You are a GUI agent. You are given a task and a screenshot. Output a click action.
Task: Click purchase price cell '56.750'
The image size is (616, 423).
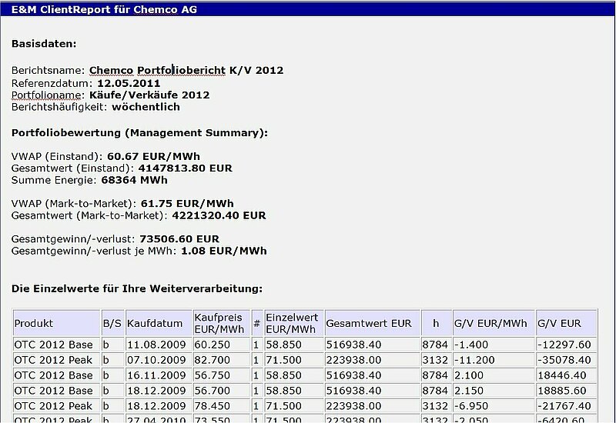(x=222, y=375)
